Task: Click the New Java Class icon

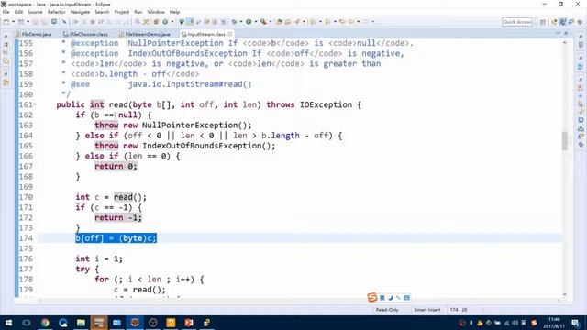Action: click(165, 22)
